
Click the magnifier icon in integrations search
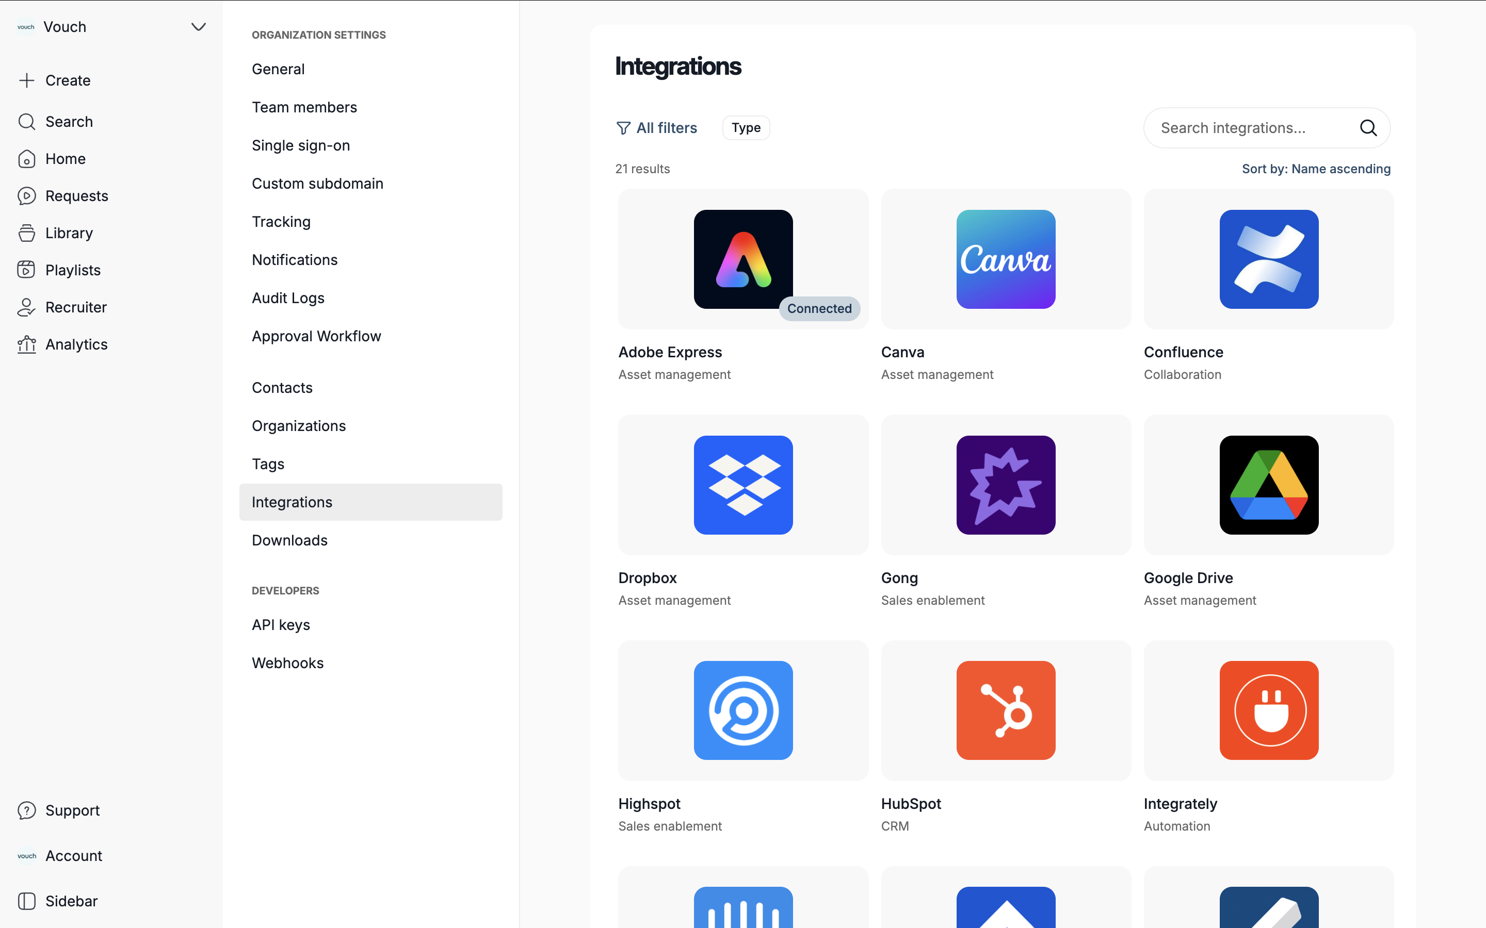click(1368, 128)
